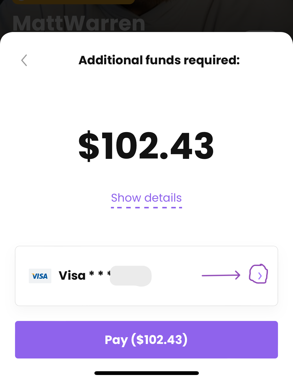Tap the dimmed MattWarren name behind sheet
The height and width of the screenshot is (381, 293).
(x=79, y=24)
